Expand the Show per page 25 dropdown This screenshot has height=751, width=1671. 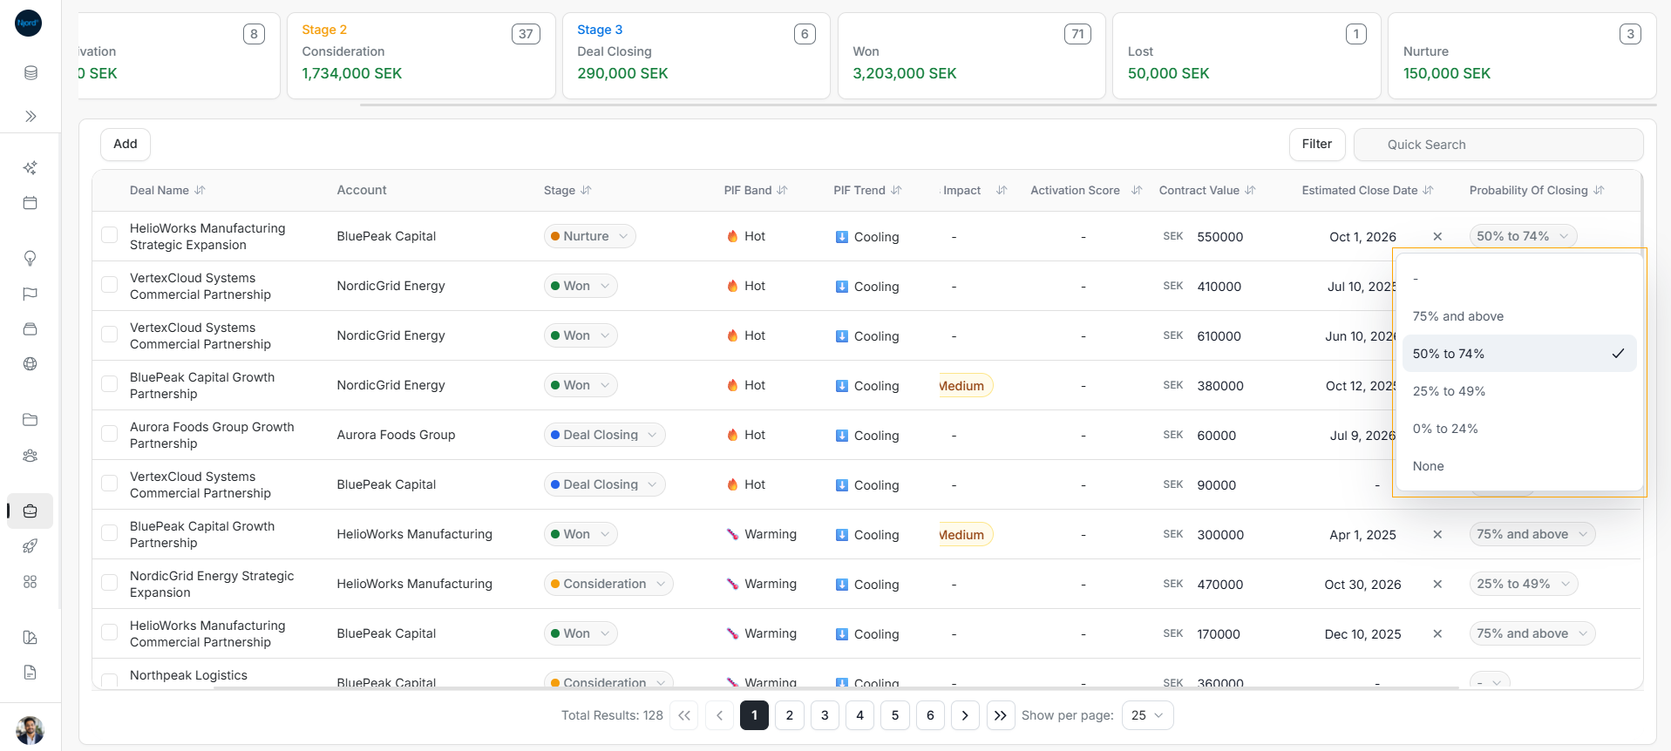tap(1147, 715)
